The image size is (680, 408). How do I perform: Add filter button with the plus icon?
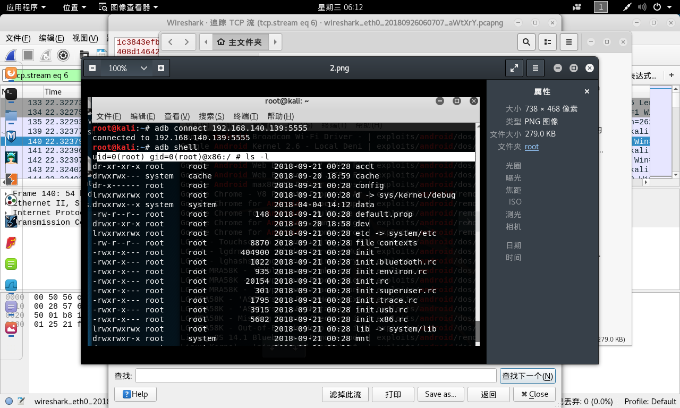(671, 75)
